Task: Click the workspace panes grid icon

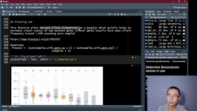Action: [49, 7]
